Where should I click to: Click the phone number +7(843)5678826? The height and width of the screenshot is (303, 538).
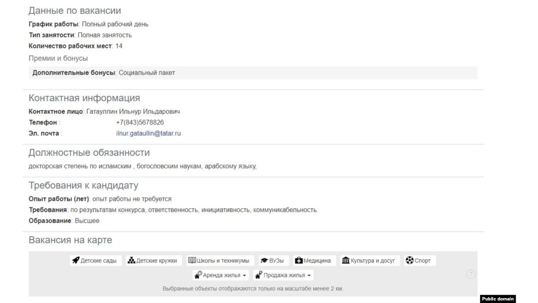coord(139,122)
